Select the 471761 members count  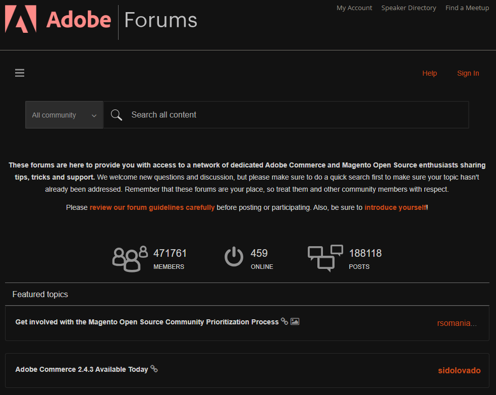tap(170, 253)
